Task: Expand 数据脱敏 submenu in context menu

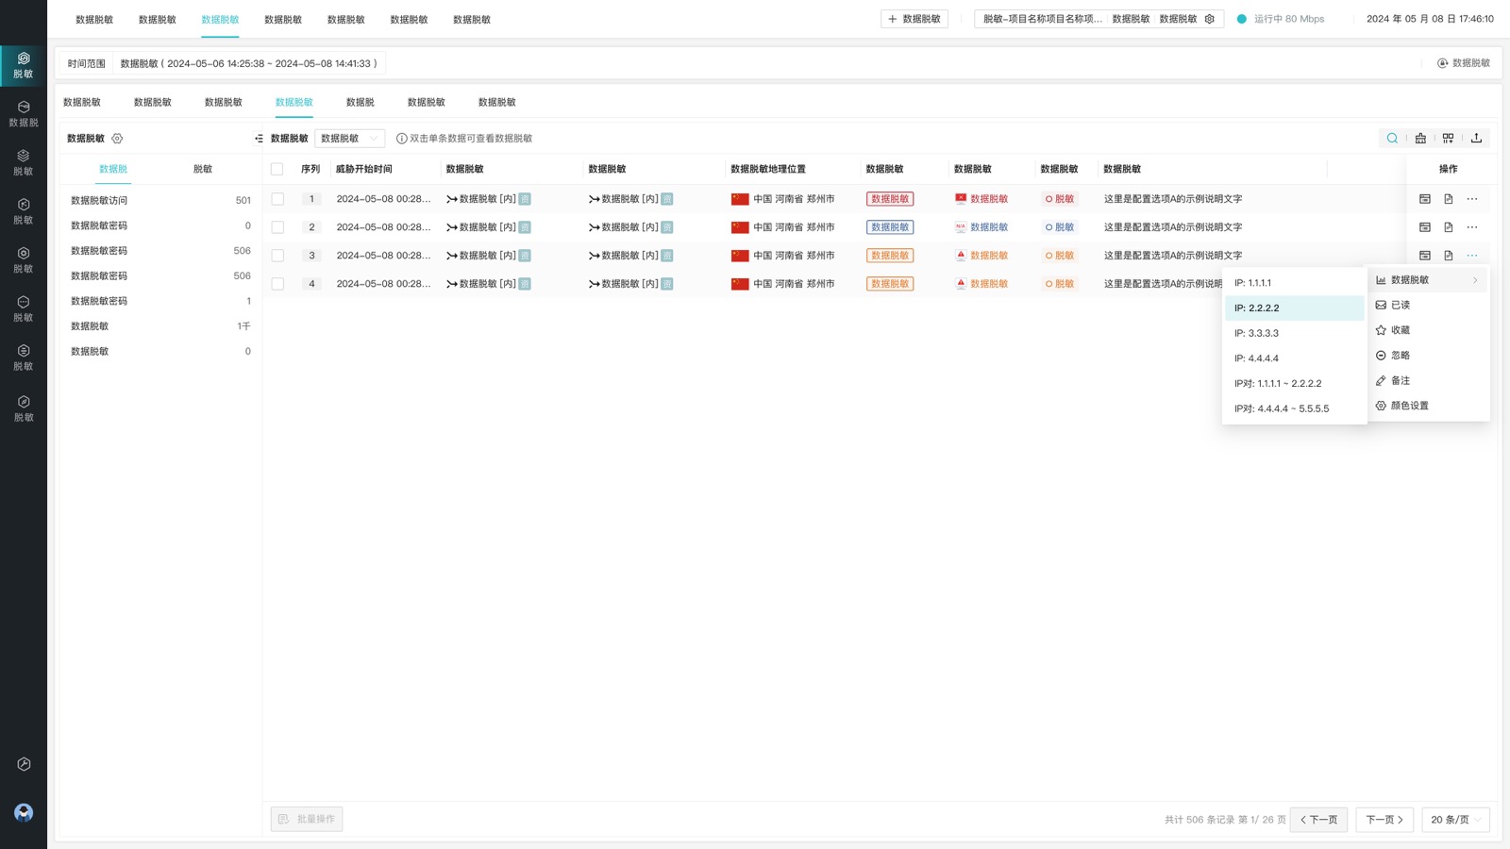Action: [1428, 280]
